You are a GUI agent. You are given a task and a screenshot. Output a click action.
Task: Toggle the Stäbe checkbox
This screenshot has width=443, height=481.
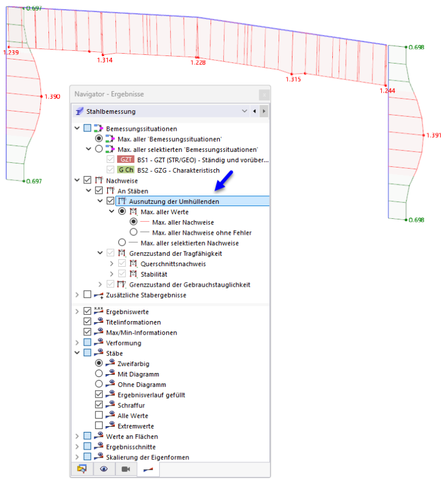pyautogui.click(x=87, y=353)
